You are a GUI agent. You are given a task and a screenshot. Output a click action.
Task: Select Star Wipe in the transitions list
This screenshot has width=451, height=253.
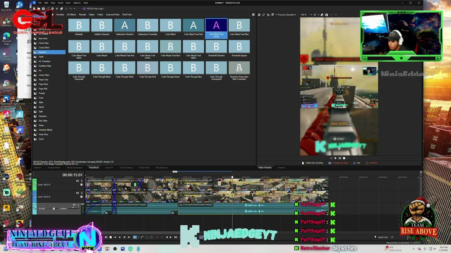click(43, 121)
